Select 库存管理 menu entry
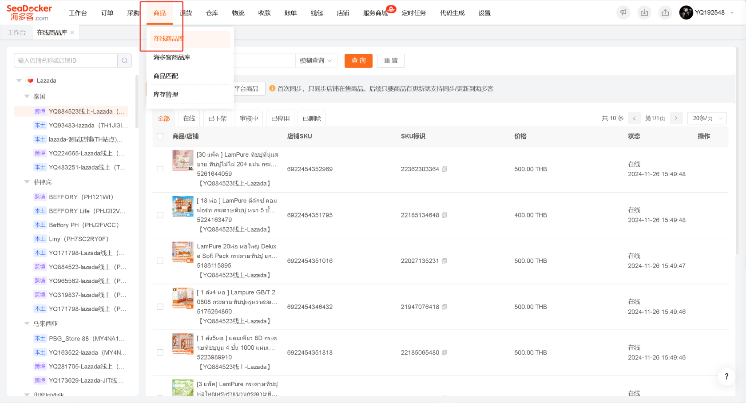746x403 pixels. point(190,95)
